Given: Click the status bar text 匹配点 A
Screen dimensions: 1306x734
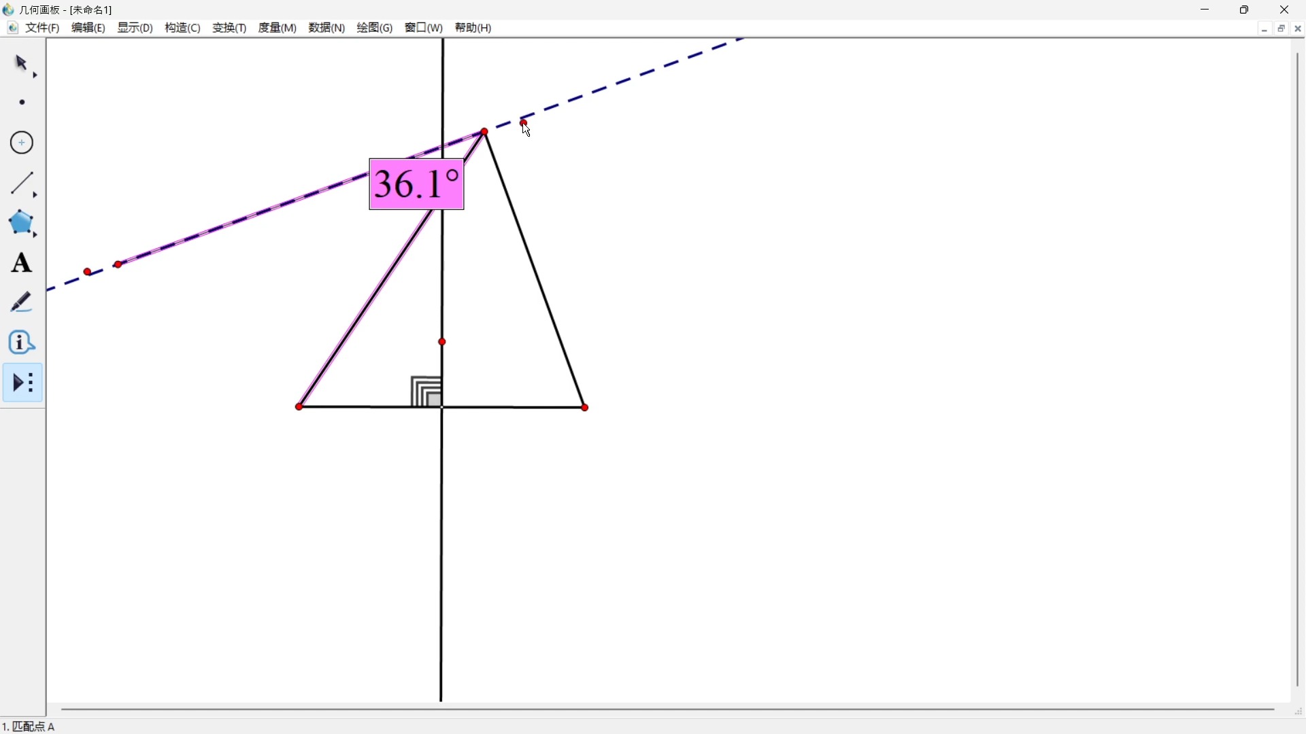Looking at the screenshot, I should (x=33, y=727).
